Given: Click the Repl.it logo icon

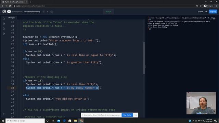Looking at the screenshot, I should 4,12.
